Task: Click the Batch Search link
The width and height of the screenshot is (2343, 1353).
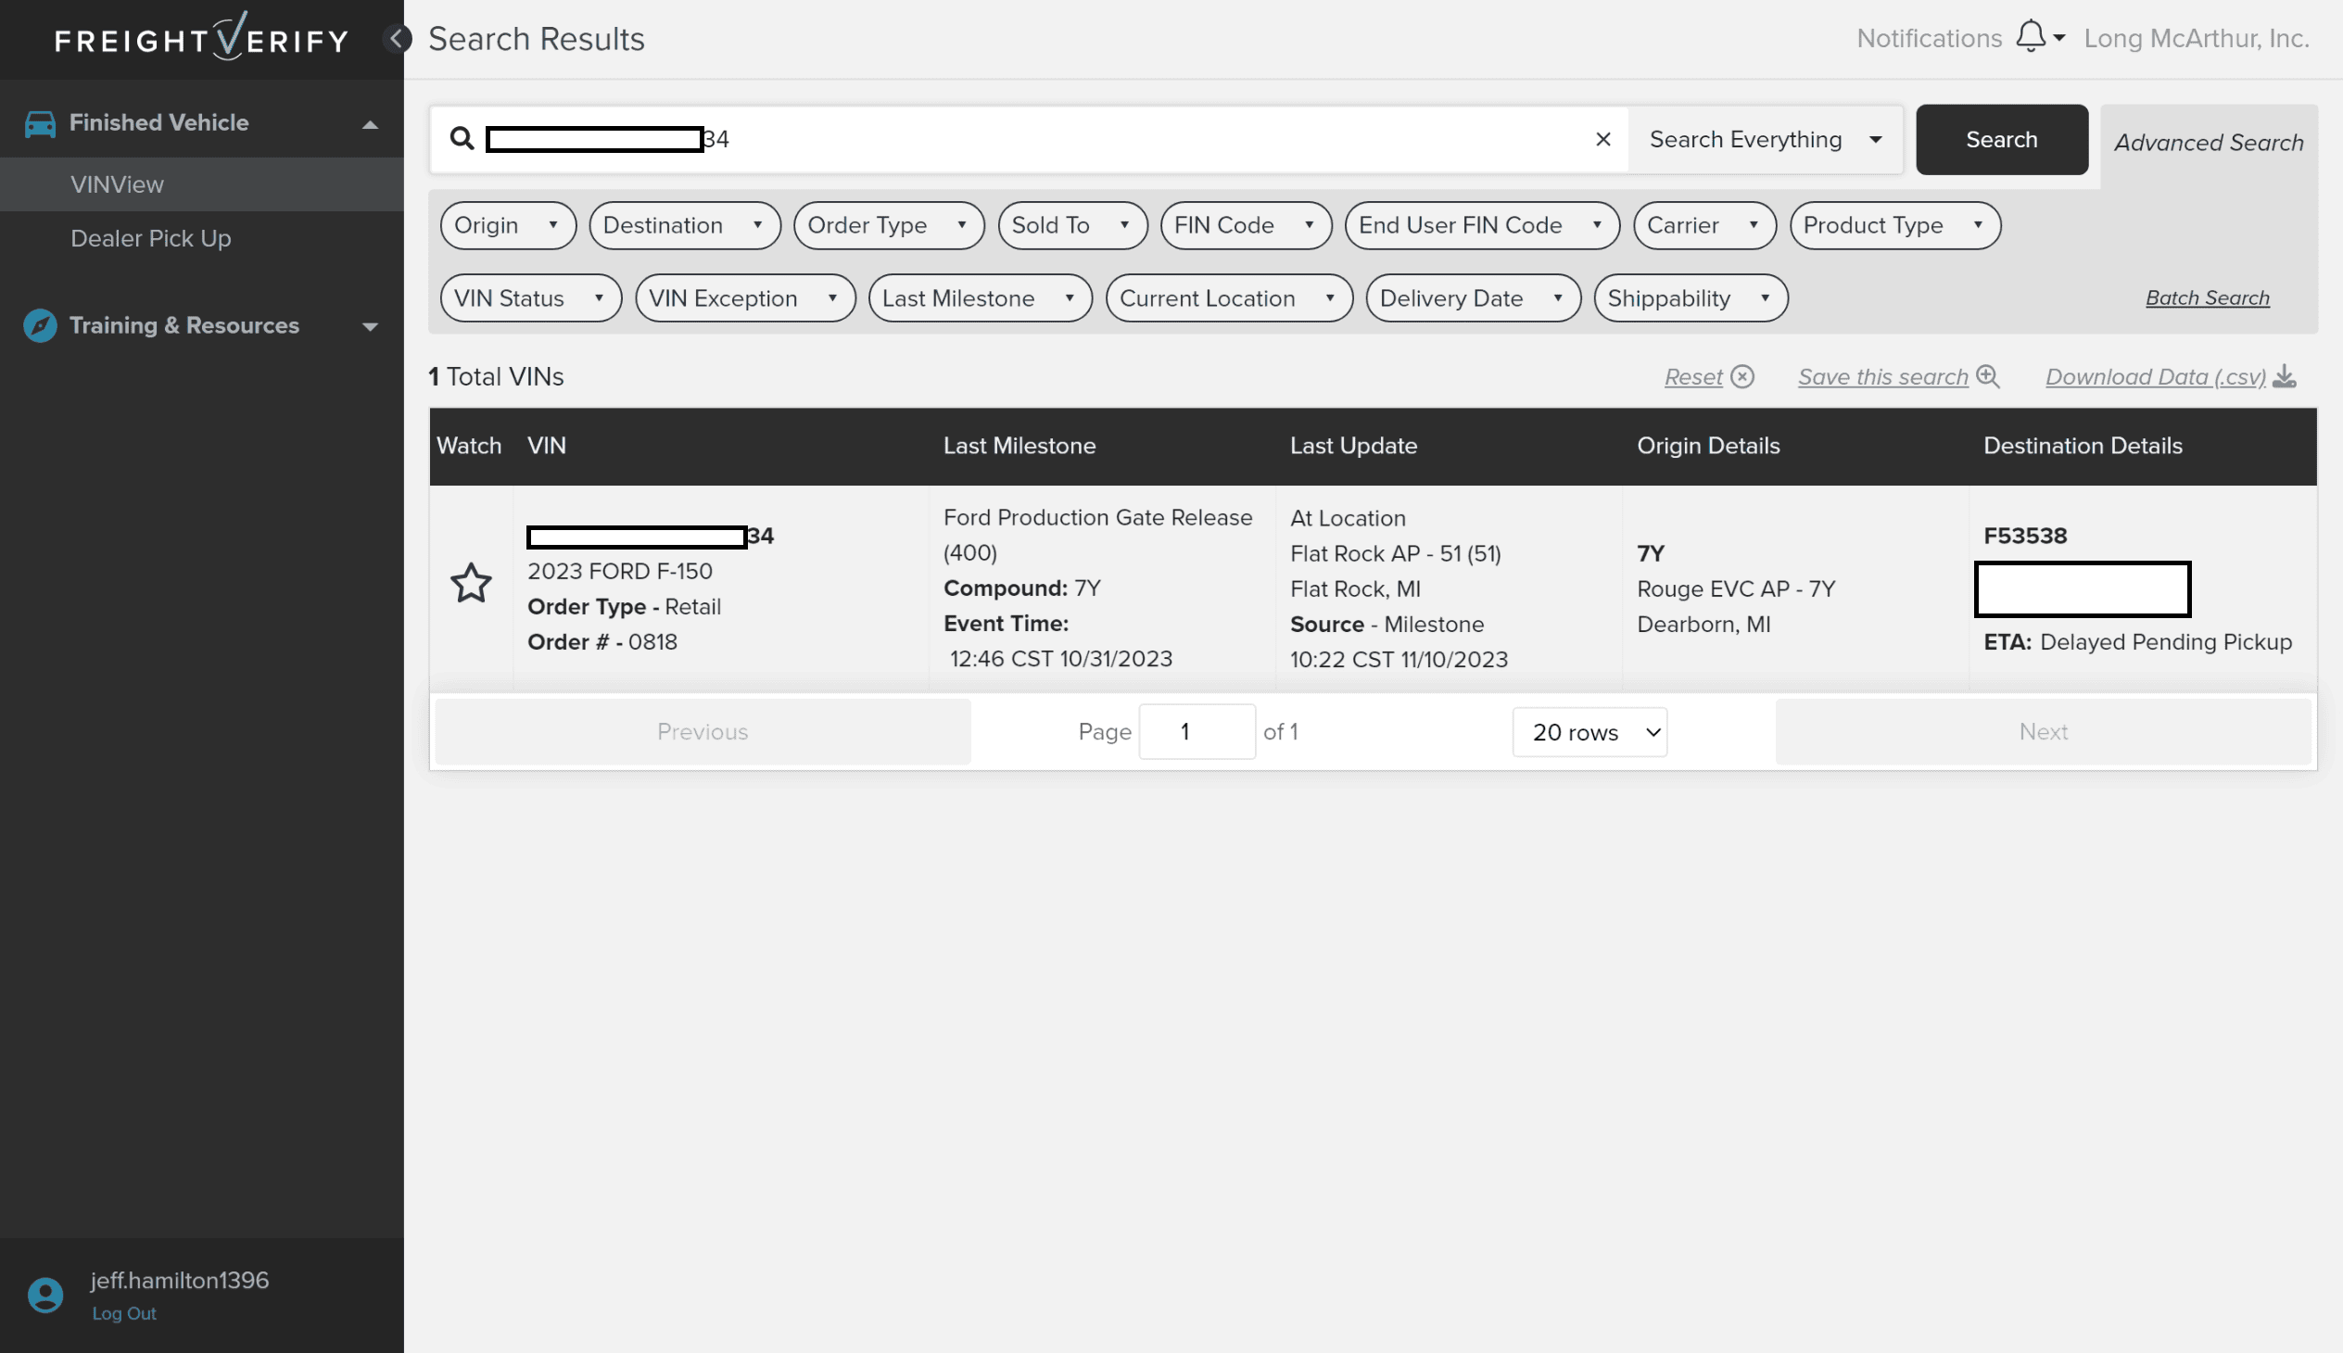Action: (x=2207, y=298)
